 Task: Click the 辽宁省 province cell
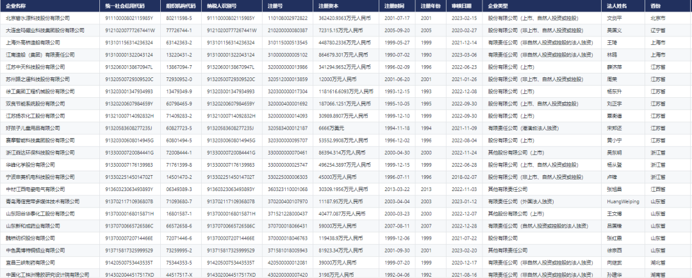coord(658,30)
